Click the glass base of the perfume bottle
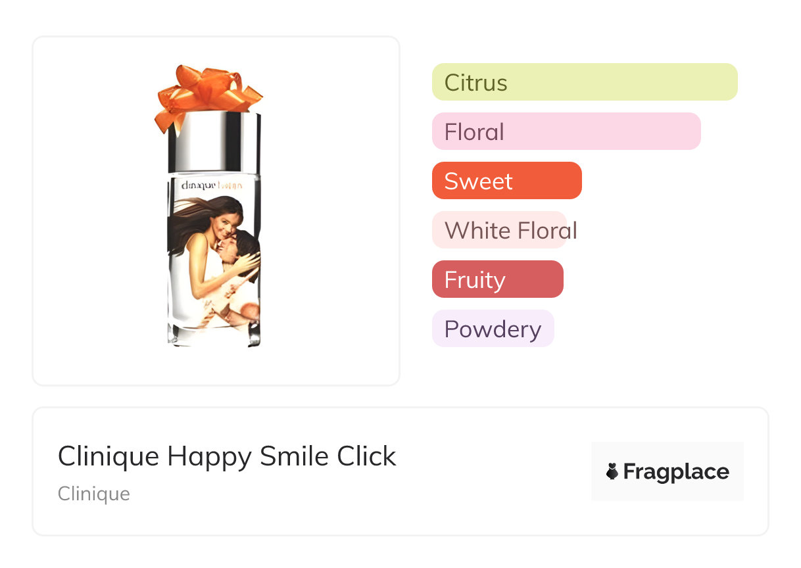The height and width of the screenshot is (568, 801). click(x=214, y=334)
